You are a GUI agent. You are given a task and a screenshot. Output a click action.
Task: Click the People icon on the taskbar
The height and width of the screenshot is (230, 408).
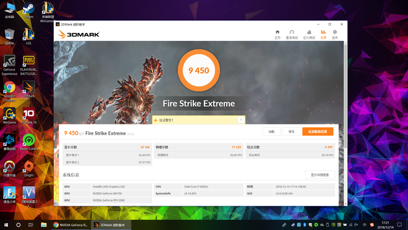coord(284,225)
